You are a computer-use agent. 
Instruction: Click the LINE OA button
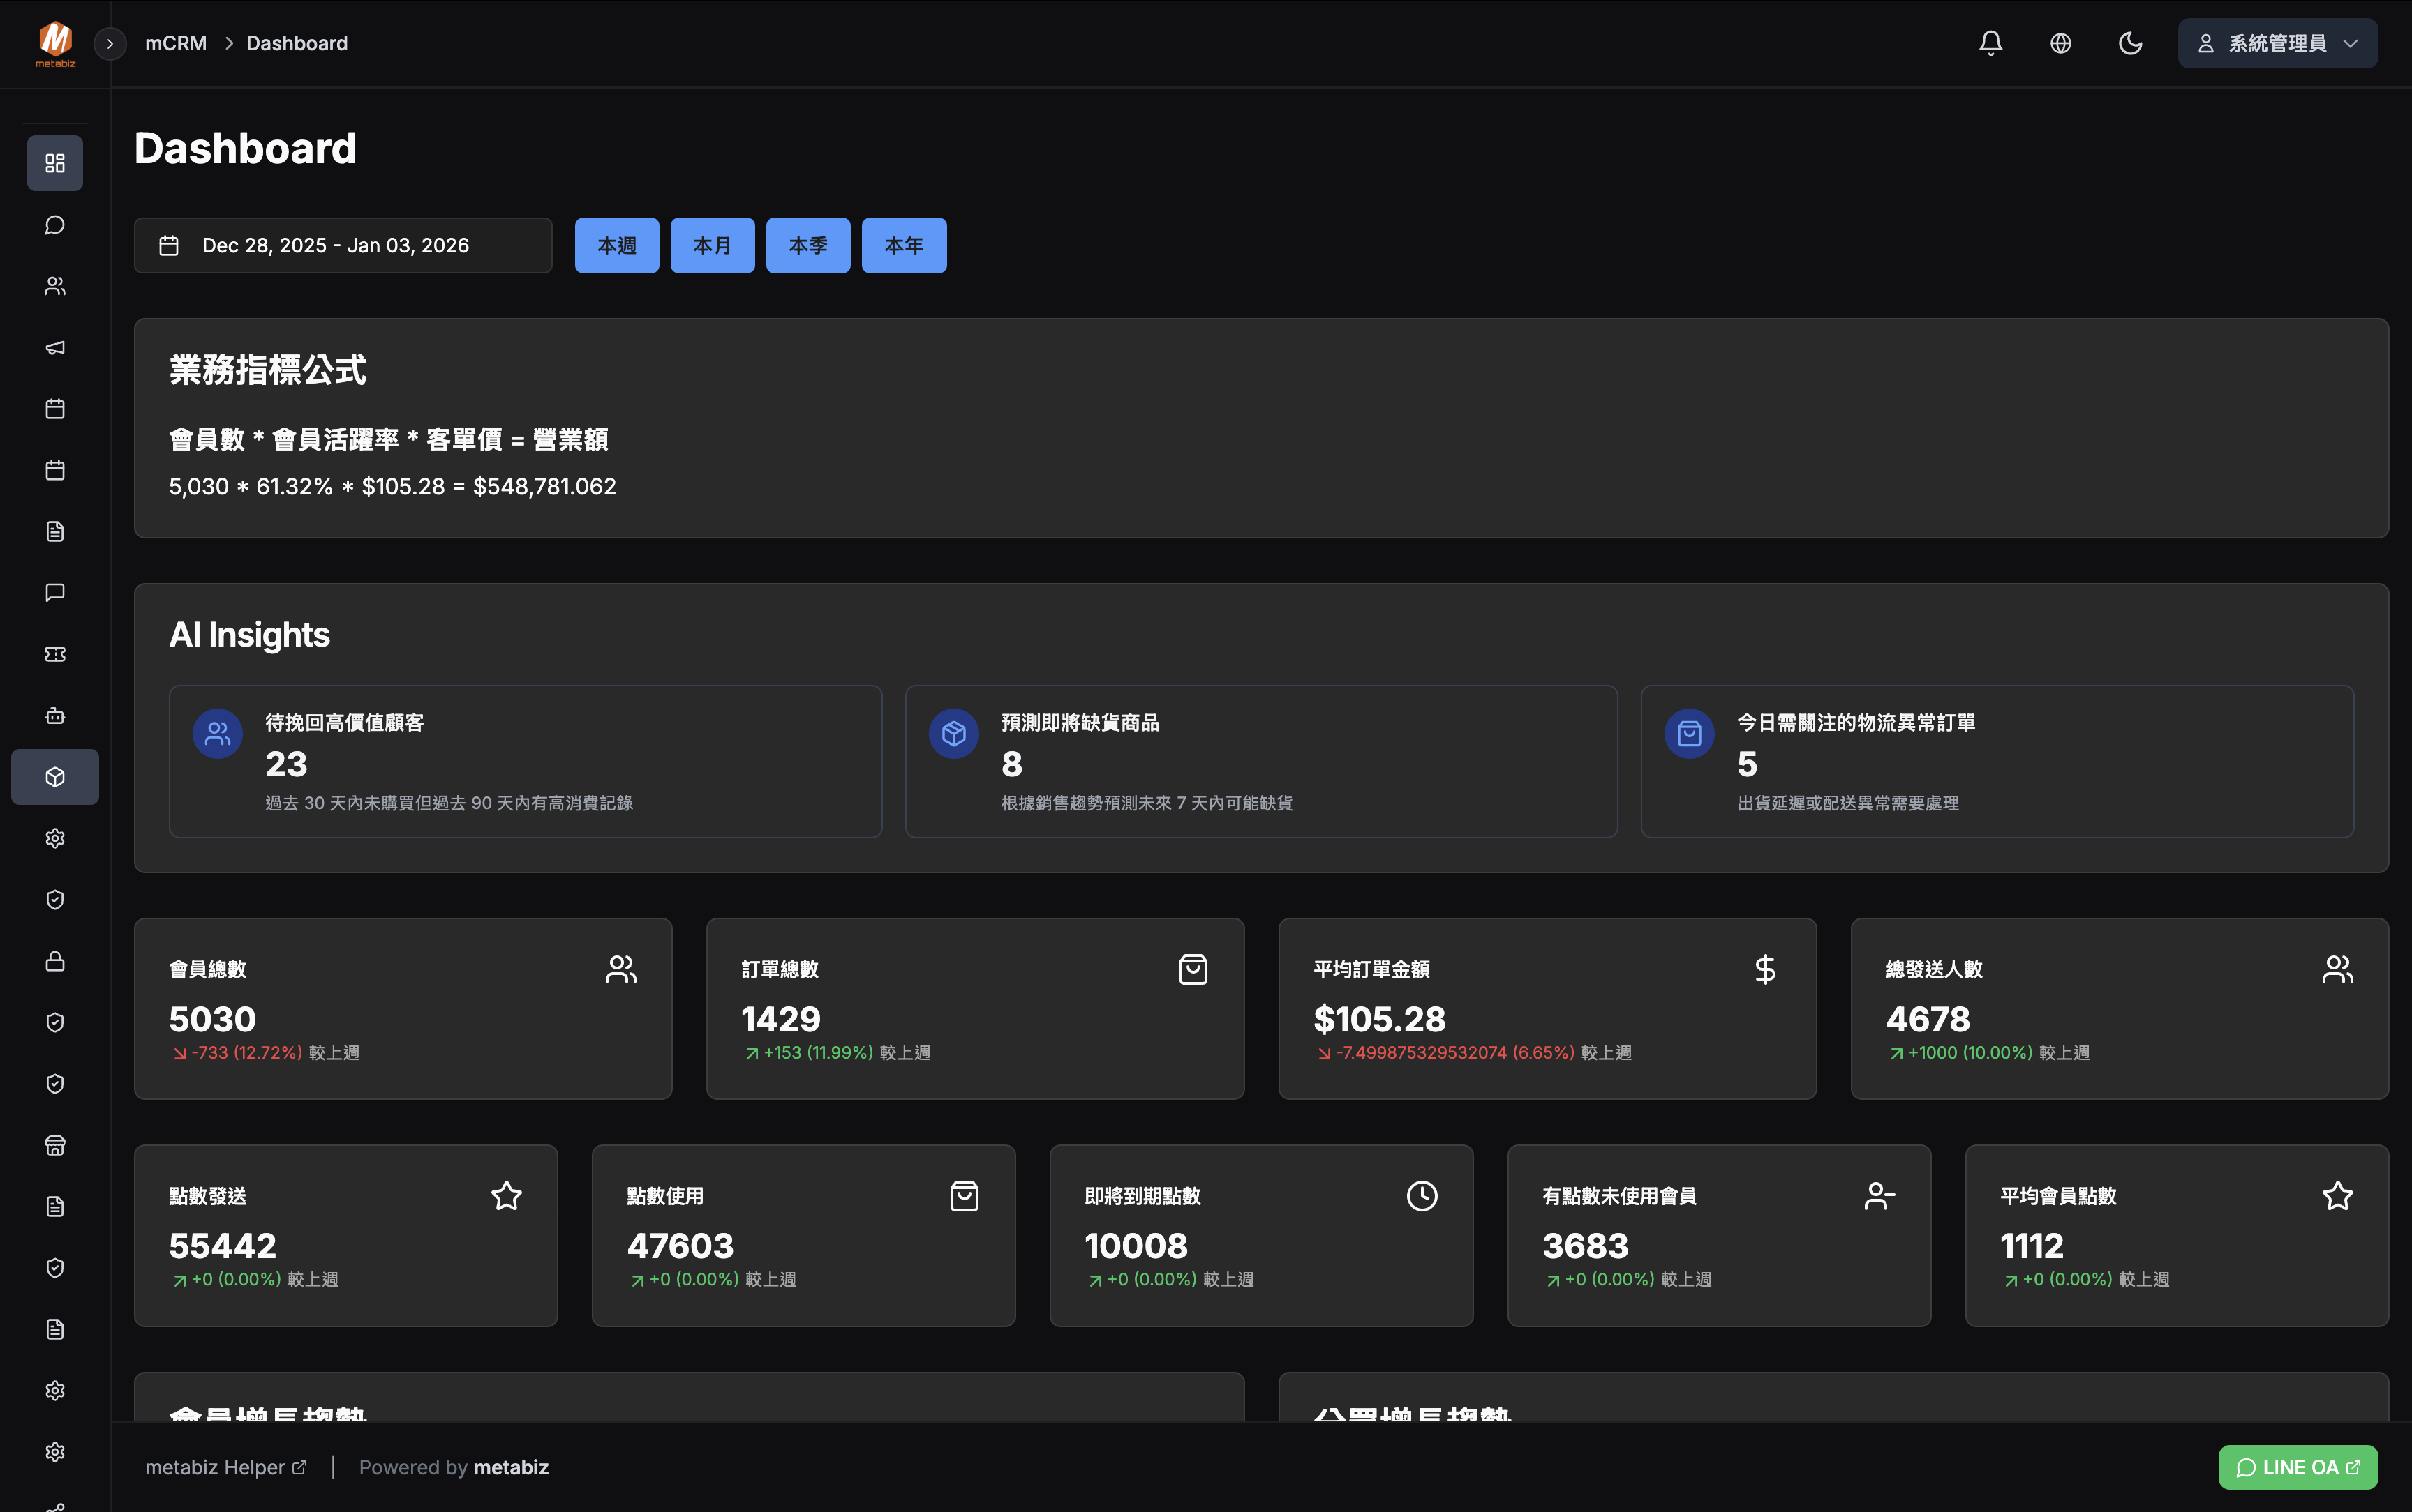tap(2296, 1467)
